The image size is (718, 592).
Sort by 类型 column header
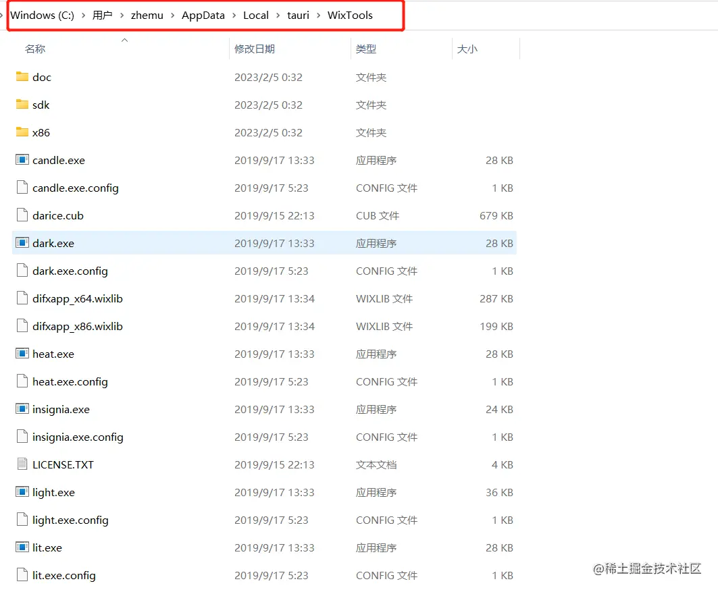366,49
